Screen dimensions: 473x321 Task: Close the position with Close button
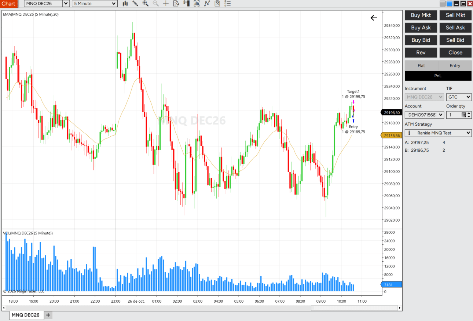(455, 52)
